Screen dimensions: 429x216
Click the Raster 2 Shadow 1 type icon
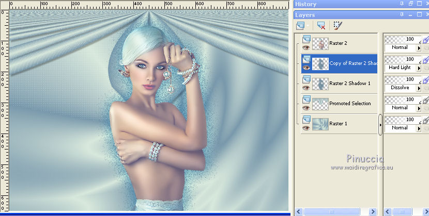306,79
